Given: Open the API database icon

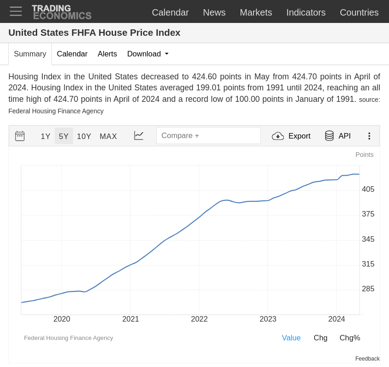Looking at the screenshot, I should [x=329, y=136].
